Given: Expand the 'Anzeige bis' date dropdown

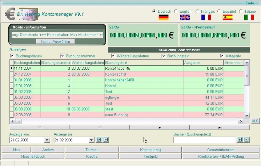Looking at the screenshot, I should pyautogui.click(x=91, y=140).
